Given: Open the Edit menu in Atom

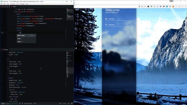Looking at the screenshot, I should pyautogui.click(x=5, y=4).
